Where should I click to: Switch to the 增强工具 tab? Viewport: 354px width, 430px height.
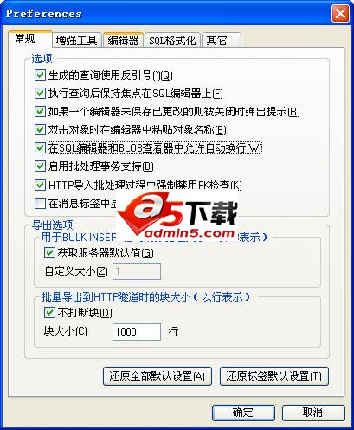77,40
